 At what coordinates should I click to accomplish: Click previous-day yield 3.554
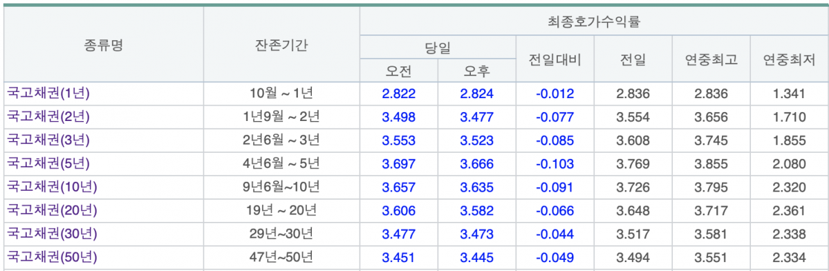click(x=633, y=118)
